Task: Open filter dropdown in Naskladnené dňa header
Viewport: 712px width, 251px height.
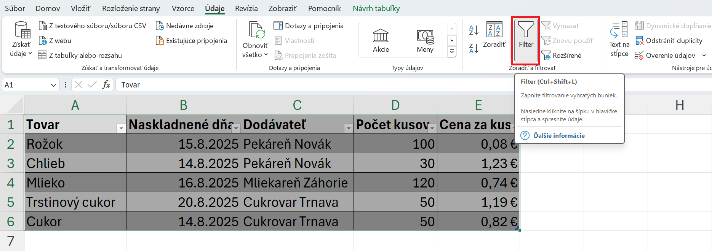Action: coord(236,128)
